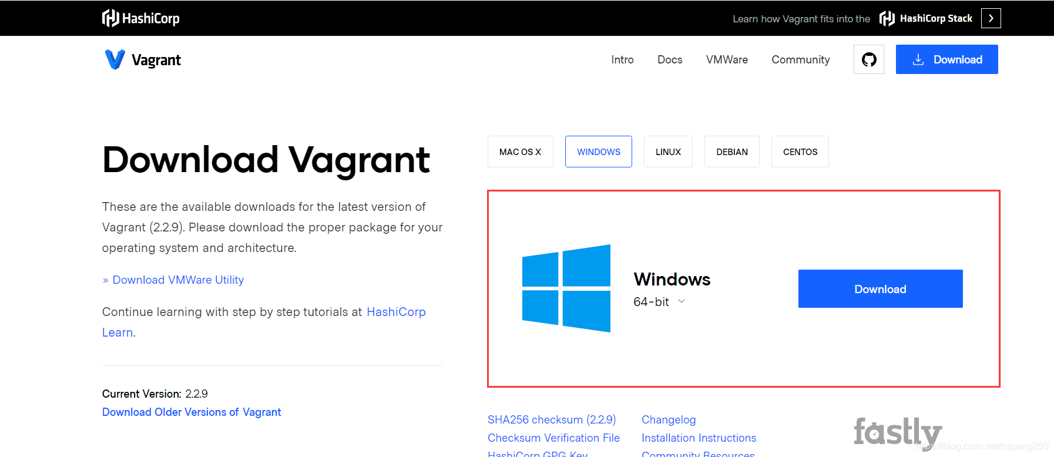1054x457 pixels.
Task: Open Download VMWare Utility link
Action: click(178, 280)
